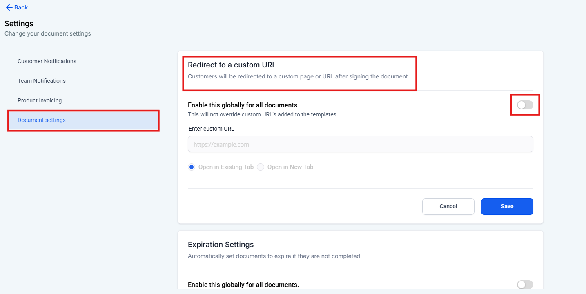Viewport: 586px width, 294px height.
Task: Click the custom URL input field
Action: click(x=360, y=144)
